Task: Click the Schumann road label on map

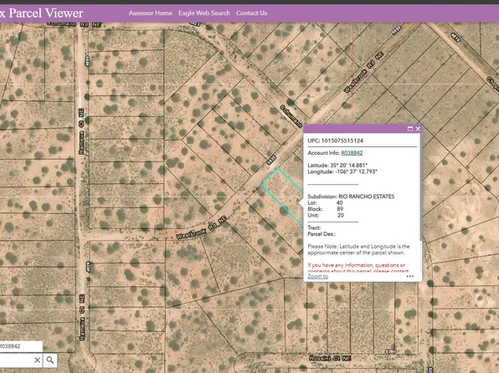Action: (x=291, y=116)
